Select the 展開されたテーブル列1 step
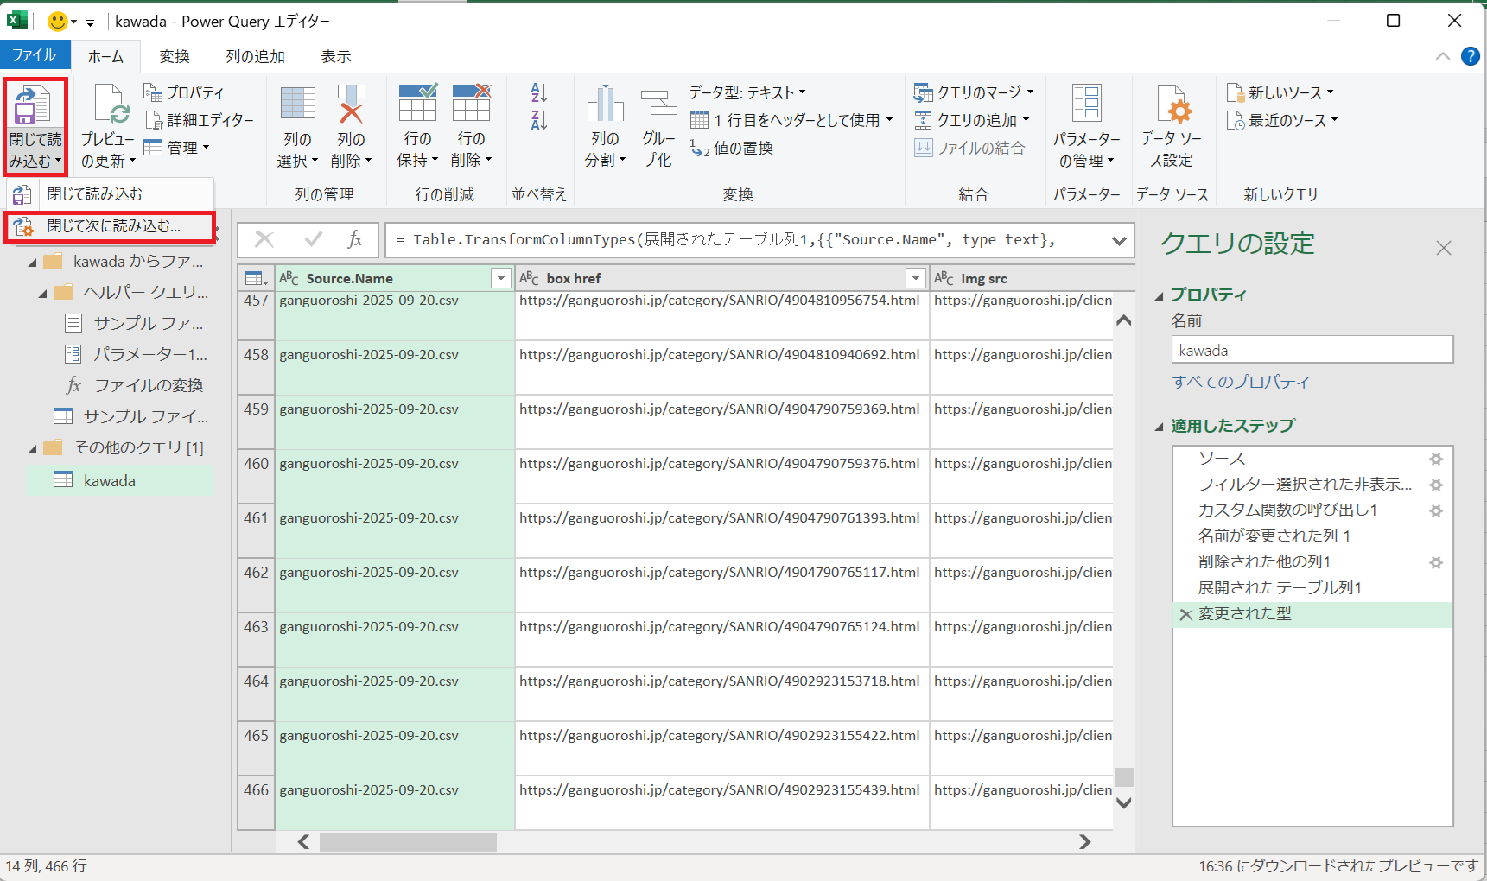The image size is (1487, 881). (x=1279, y=588)
